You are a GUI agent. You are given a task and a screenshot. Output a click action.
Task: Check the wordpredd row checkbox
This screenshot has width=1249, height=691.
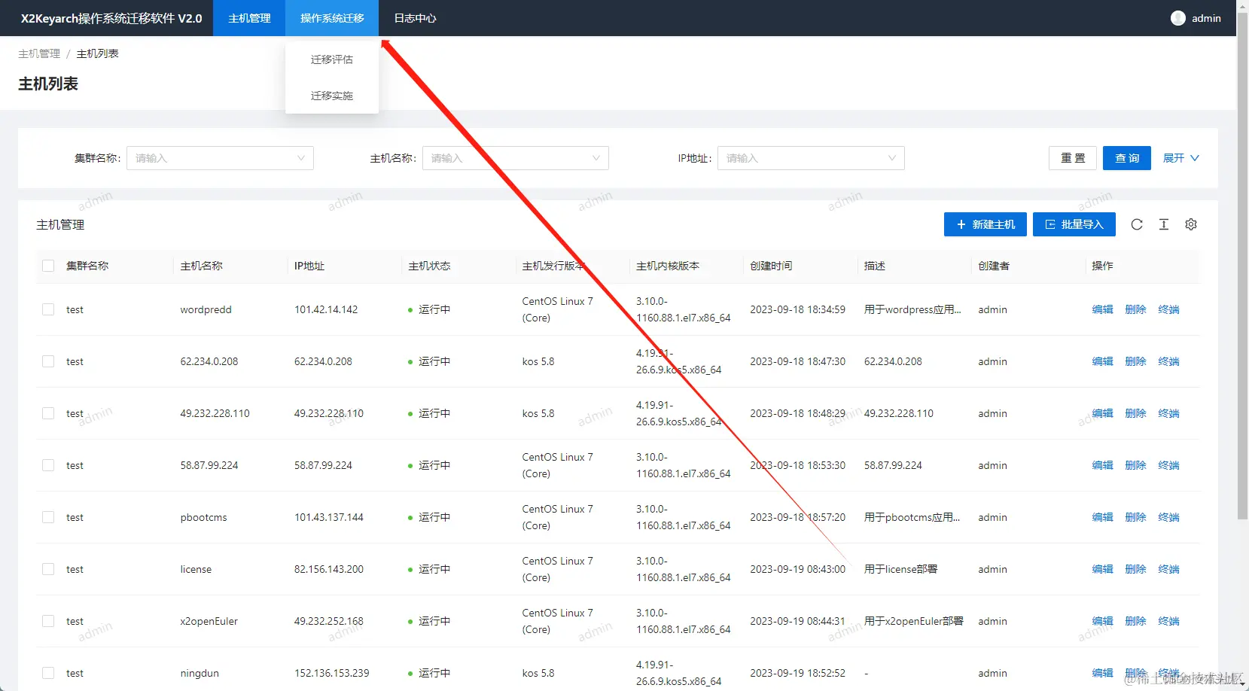[x=48, y=309]
